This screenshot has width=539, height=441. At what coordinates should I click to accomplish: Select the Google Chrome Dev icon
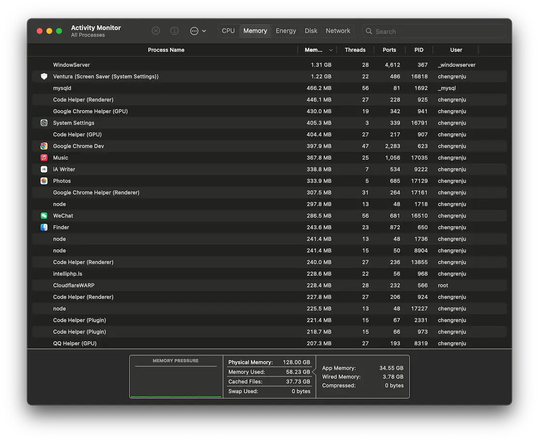44,146
